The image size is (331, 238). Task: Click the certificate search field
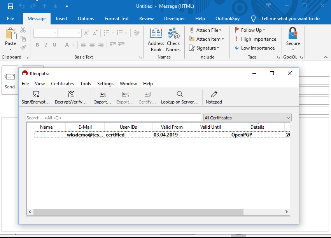113,118
